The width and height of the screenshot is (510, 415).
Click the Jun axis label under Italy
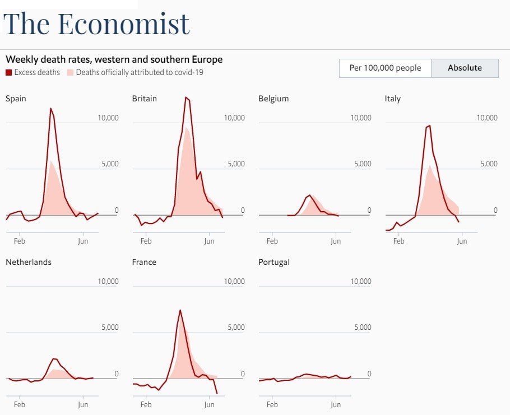click(462, 241)
